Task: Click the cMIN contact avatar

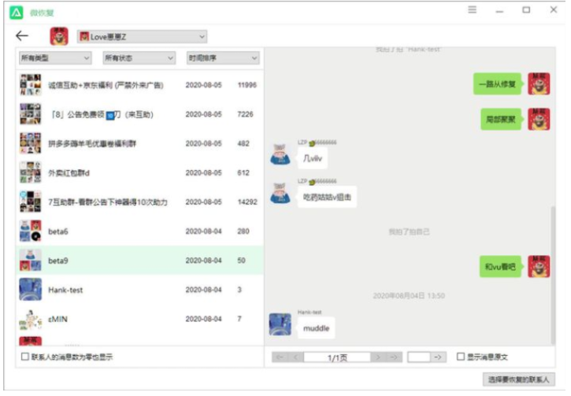Action: coord(31,319)
